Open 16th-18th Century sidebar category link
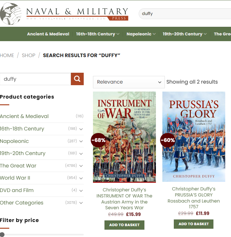 (22, 129)
